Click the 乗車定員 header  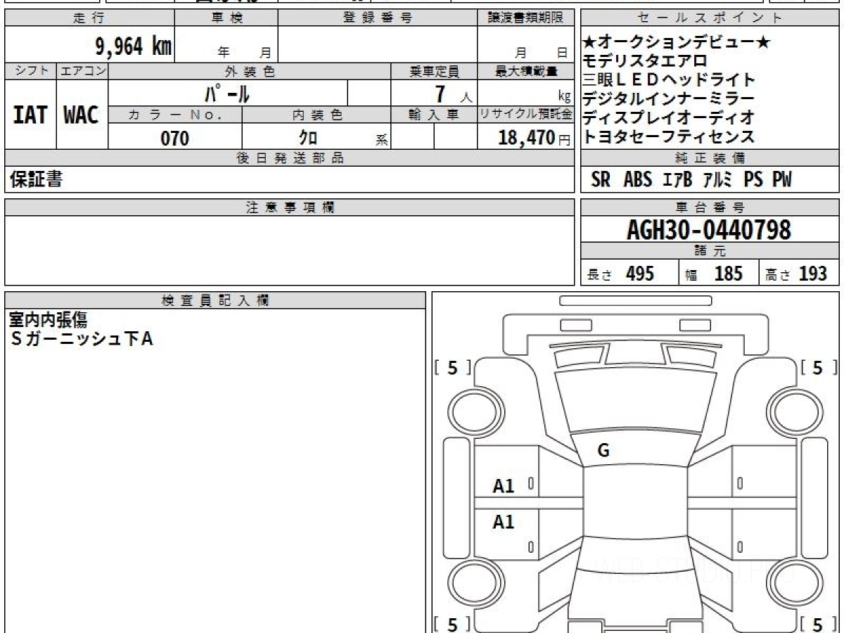click(434, 71)
